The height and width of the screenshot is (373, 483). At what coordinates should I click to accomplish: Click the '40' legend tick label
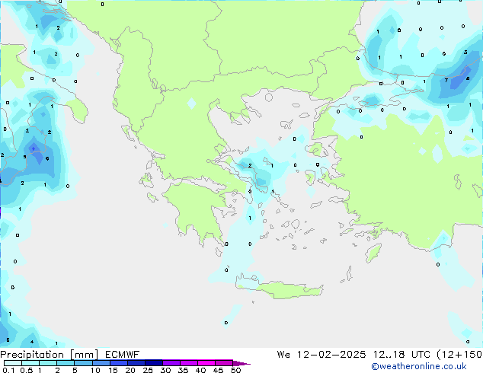click(200, 370)
